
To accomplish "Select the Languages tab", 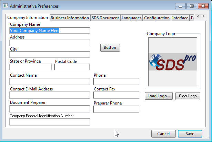I will tap(131, 18).
